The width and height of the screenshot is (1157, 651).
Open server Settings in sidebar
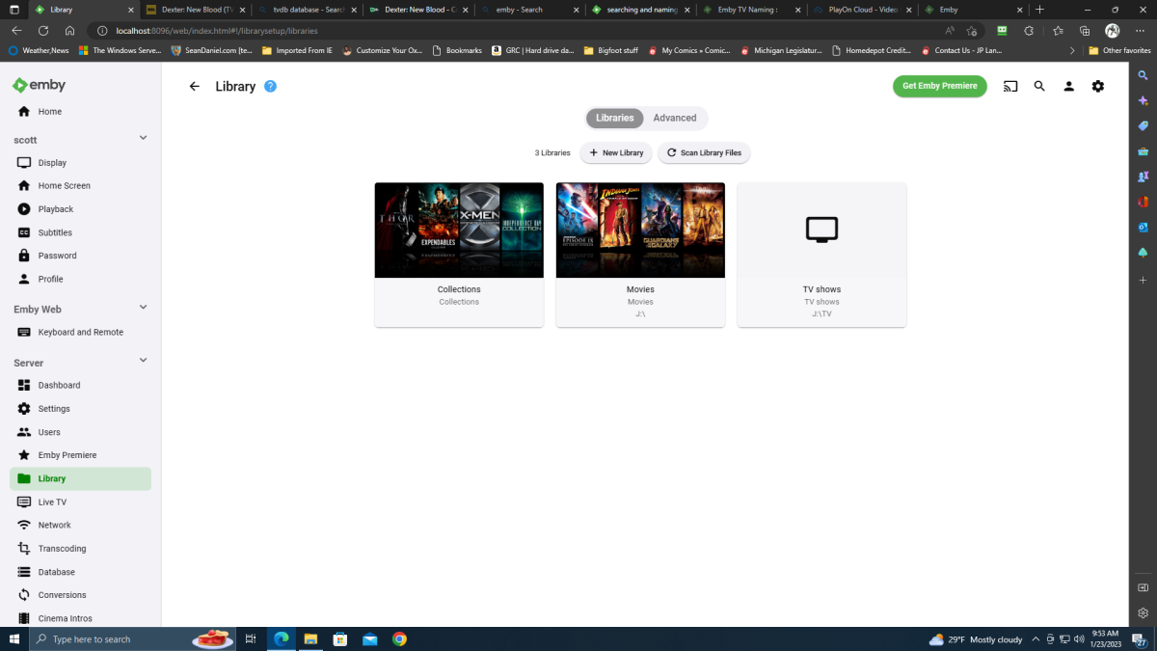pos(81,409)
